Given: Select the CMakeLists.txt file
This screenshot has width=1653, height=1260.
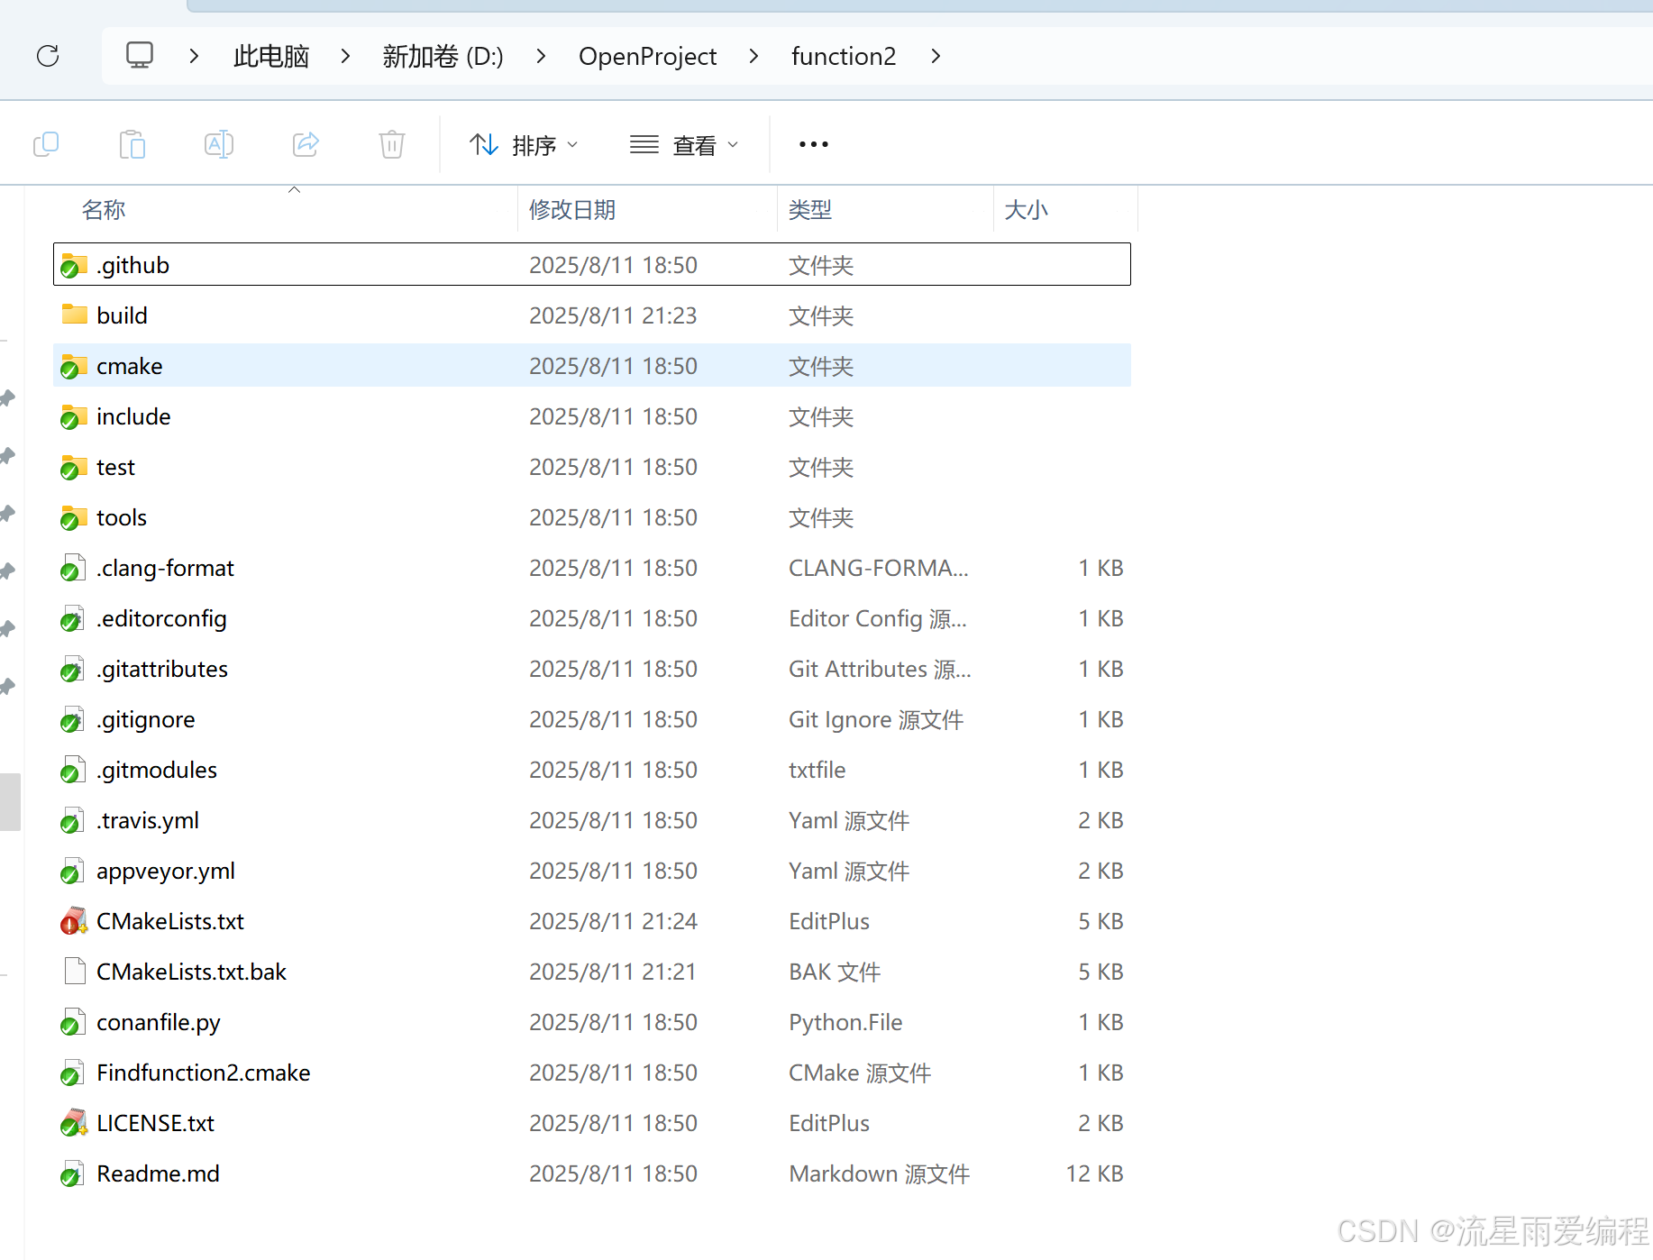Looking at the screenshot, I should coord(169,920).
